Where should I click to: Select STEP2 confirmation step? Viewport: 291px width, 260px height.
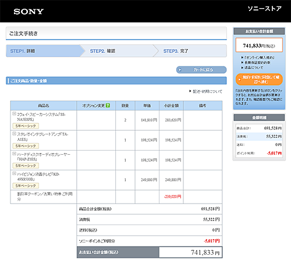(119, 51)
